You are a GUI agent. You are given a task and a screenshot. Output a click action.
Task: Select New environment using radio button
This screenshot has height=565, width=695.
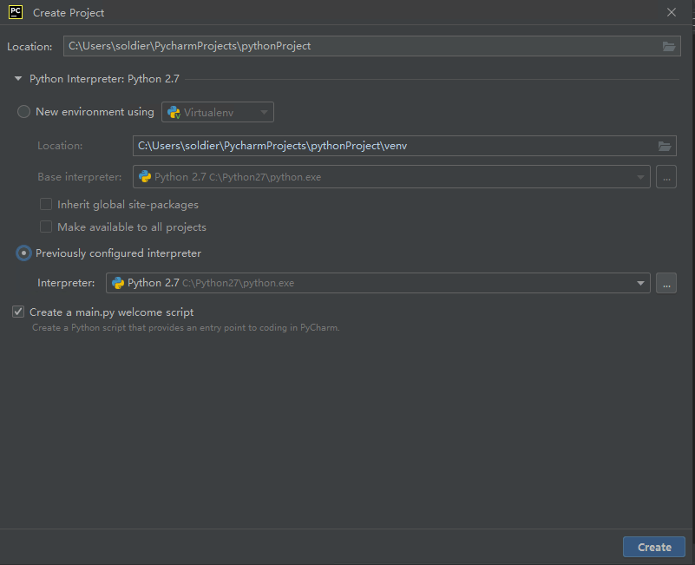pyautogui.click(x=24, y=112)
